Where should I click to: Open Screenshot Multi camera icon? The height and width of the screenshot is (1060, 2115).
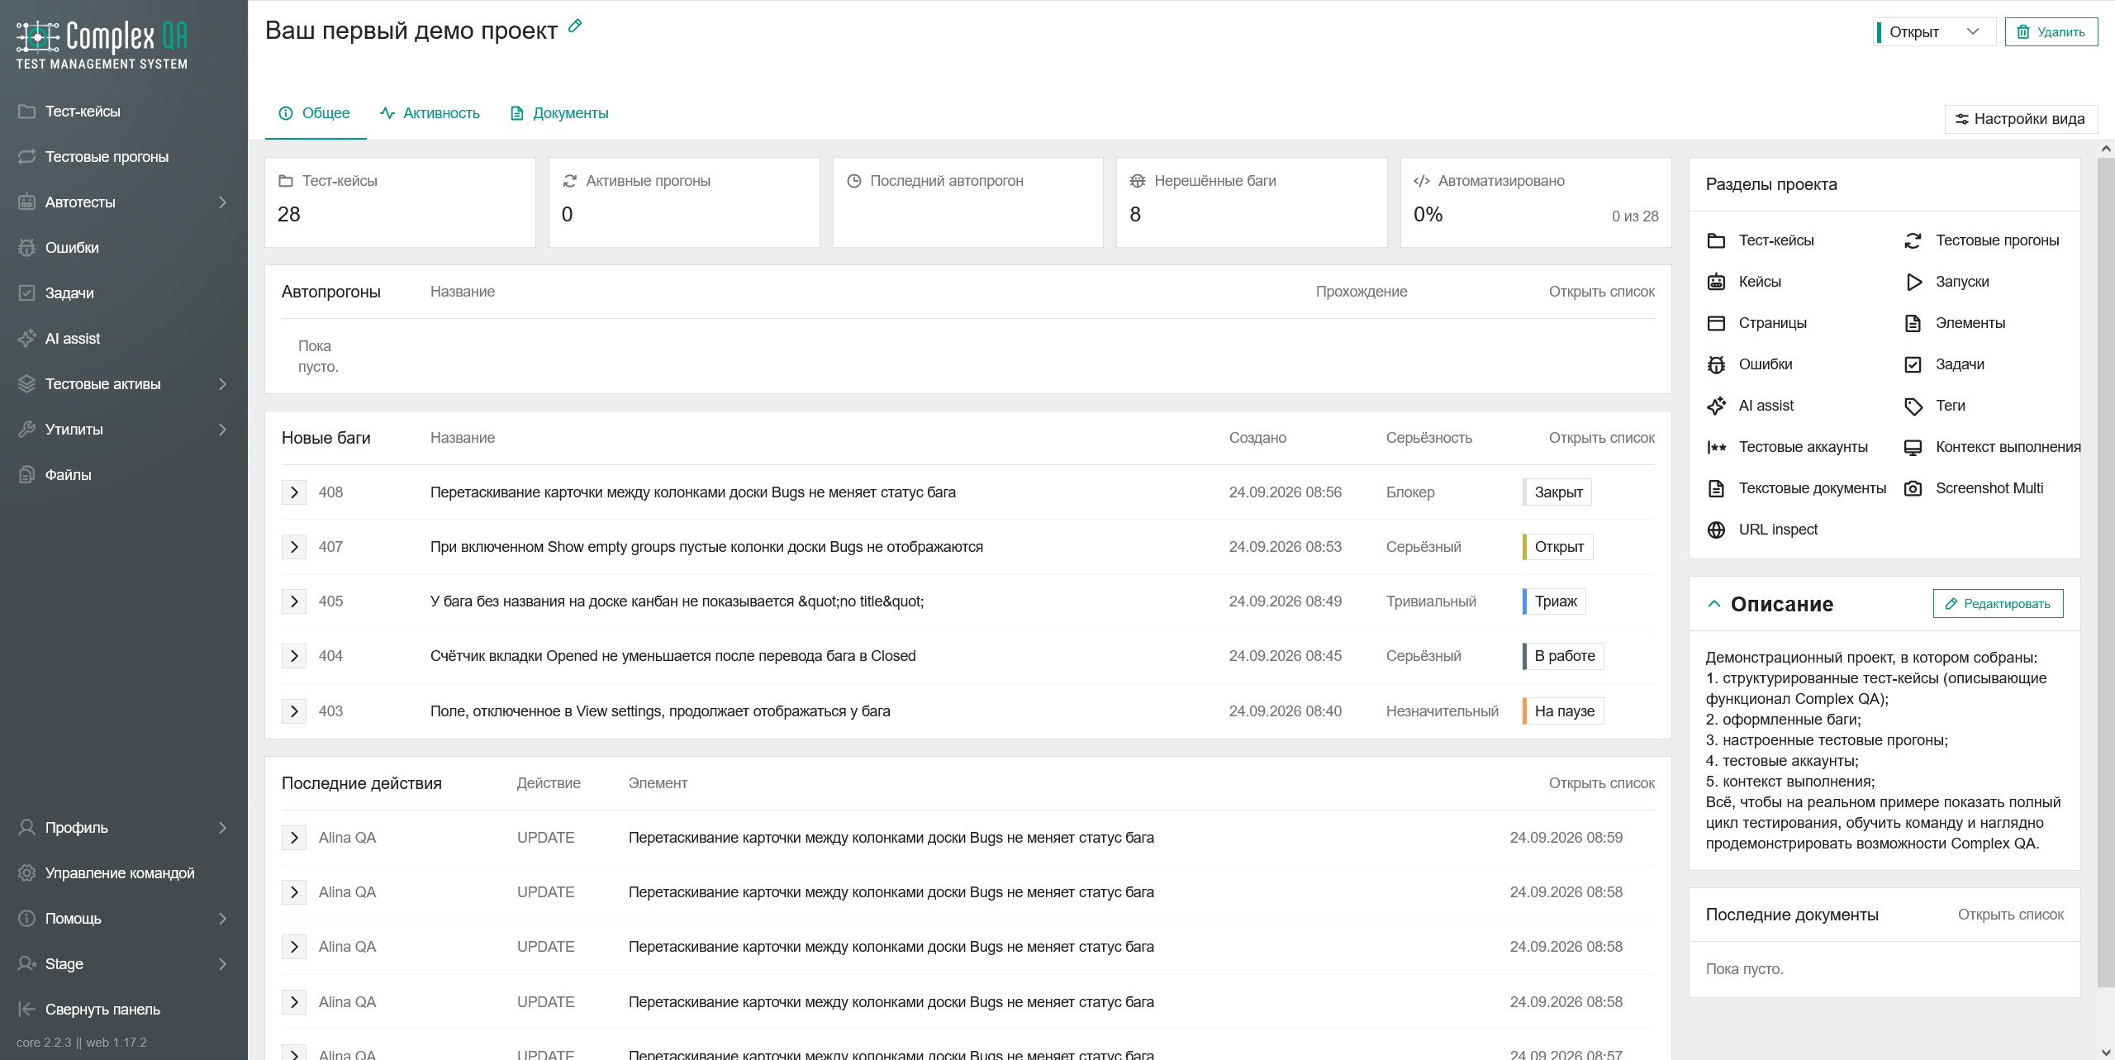[1913, 488]
